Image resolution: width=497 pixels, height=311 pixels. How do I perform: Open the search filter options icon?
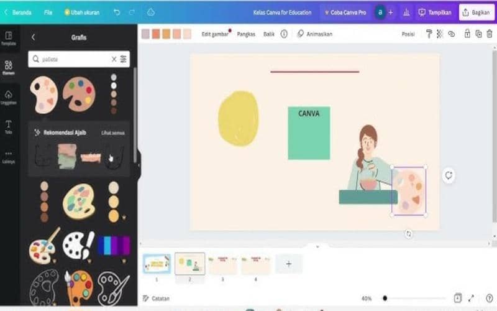[123, 59]
